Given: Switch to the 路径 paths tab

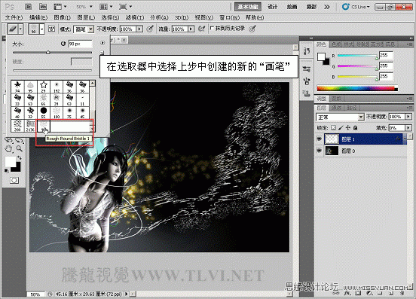Looking at the screenshot, I should coord(352,108).
